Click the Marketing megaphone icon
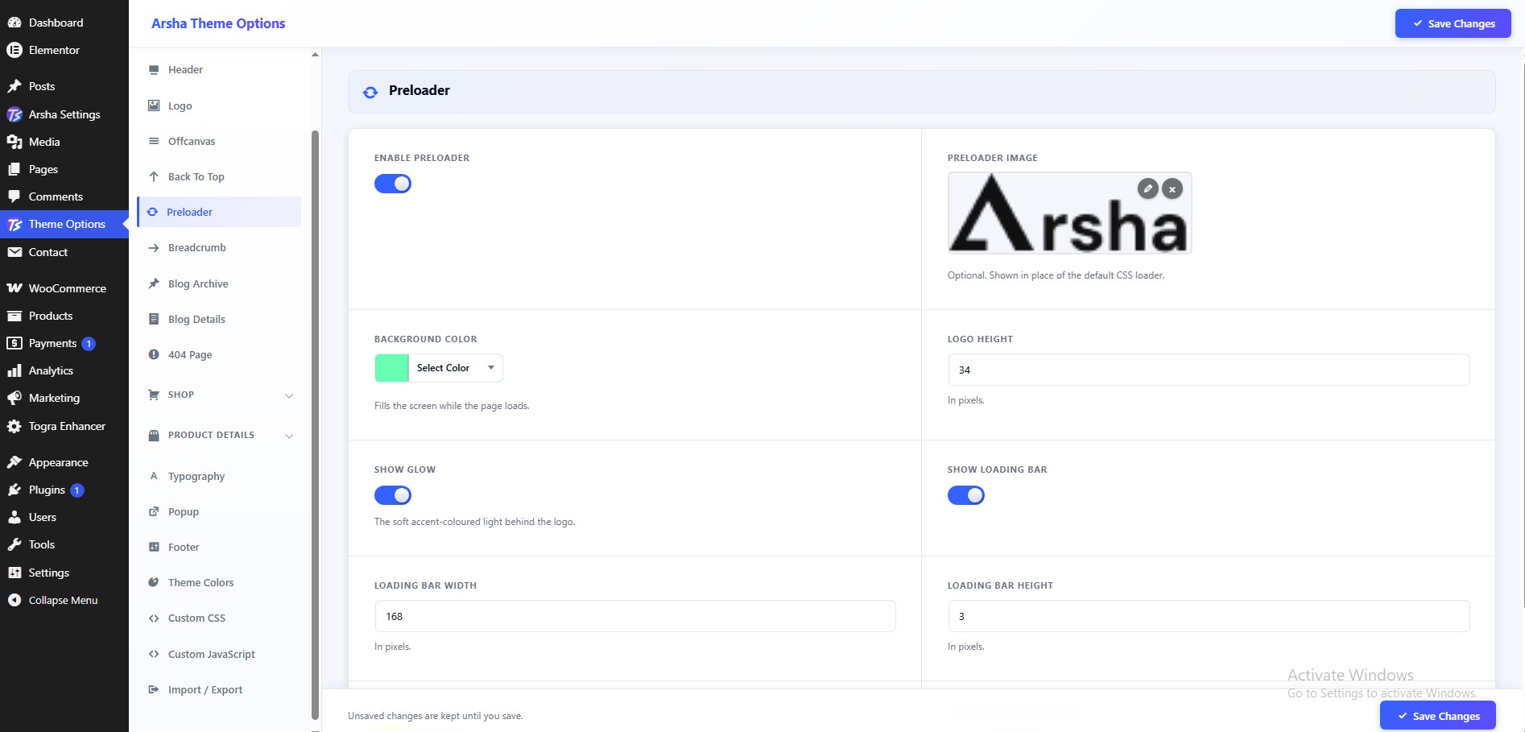 [x=14, y=398]
